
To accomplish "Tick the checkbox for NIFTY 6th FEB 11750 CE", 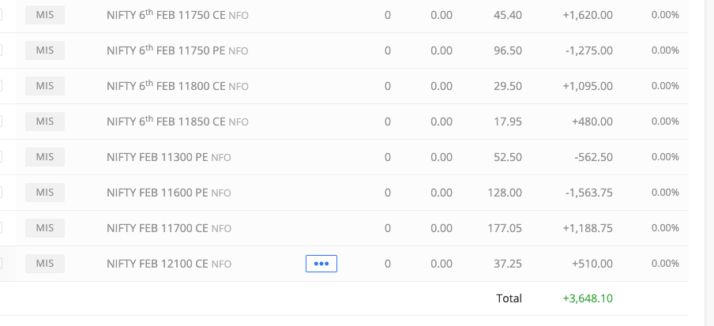I will click(x=0, y=15).
